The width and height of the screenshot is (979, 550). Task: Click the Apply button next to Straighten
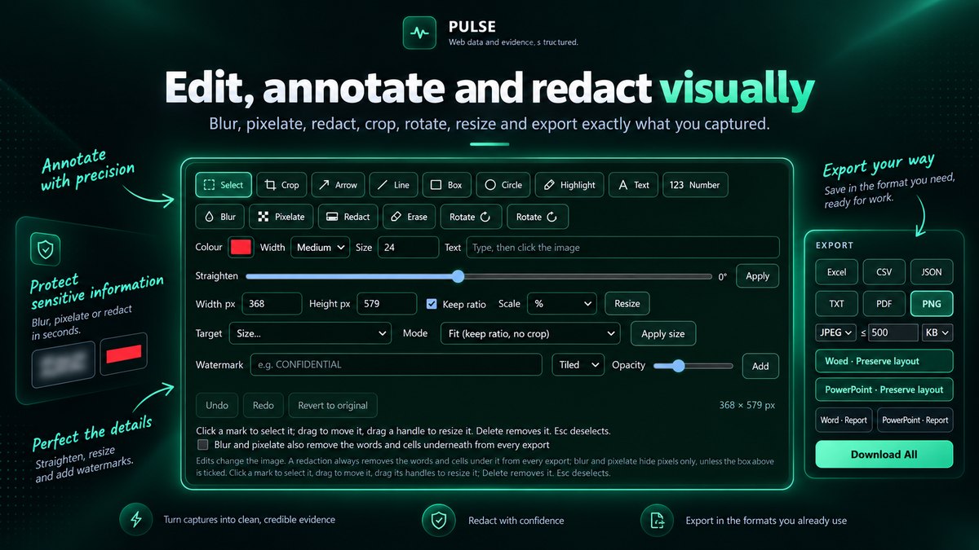757,276
